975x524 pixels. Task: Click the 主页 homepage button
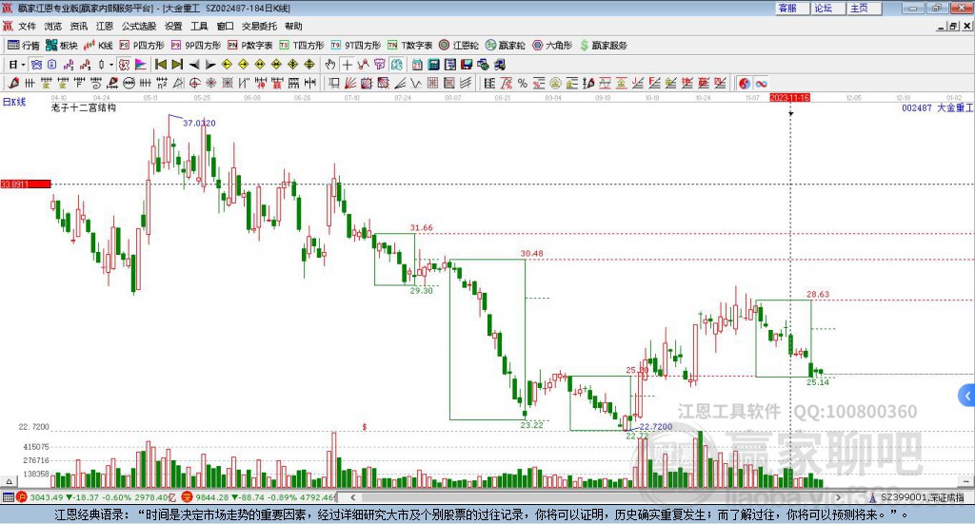pos(864,8)
